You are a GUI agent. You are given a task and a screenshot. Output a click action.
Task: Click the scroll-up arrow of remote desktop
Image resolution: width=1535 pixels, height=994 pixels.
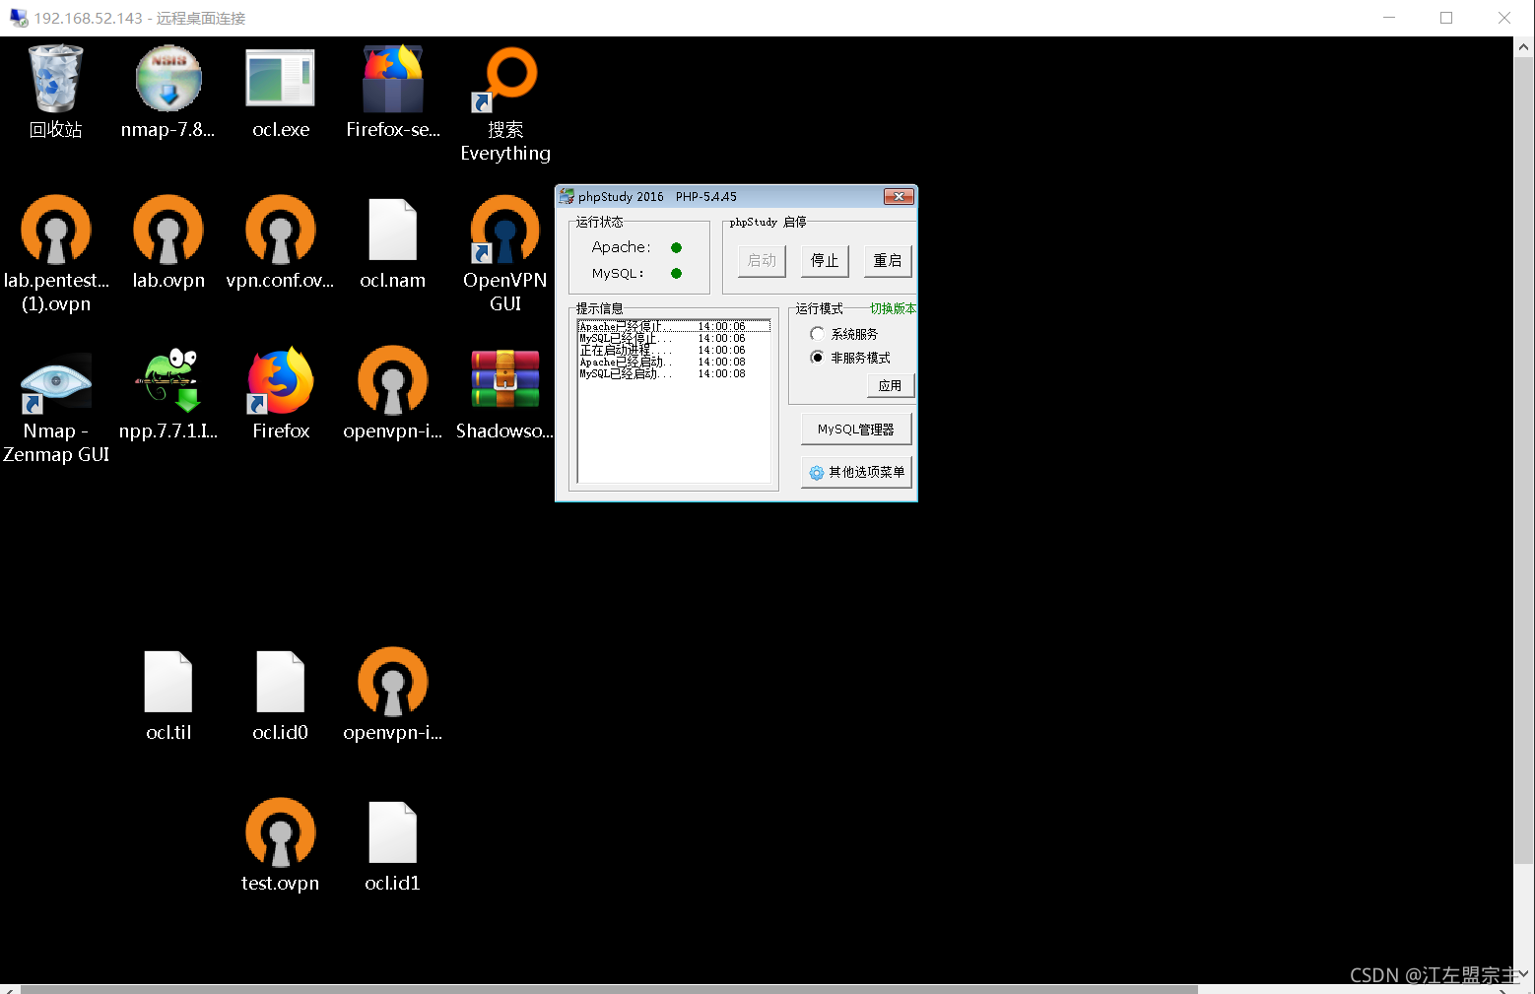tap(1524, 46)
